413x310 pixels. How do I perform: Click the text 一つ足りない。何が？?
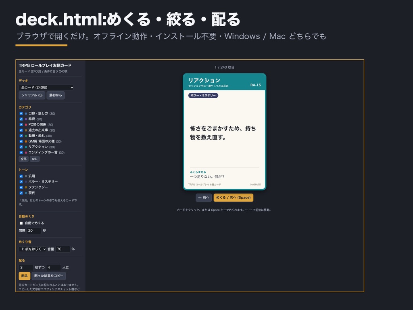(207, 177)
